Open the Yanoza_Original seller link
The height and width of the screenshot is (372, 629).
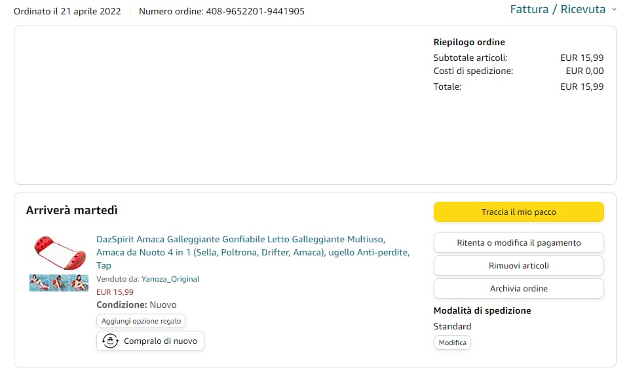(170, 278)
